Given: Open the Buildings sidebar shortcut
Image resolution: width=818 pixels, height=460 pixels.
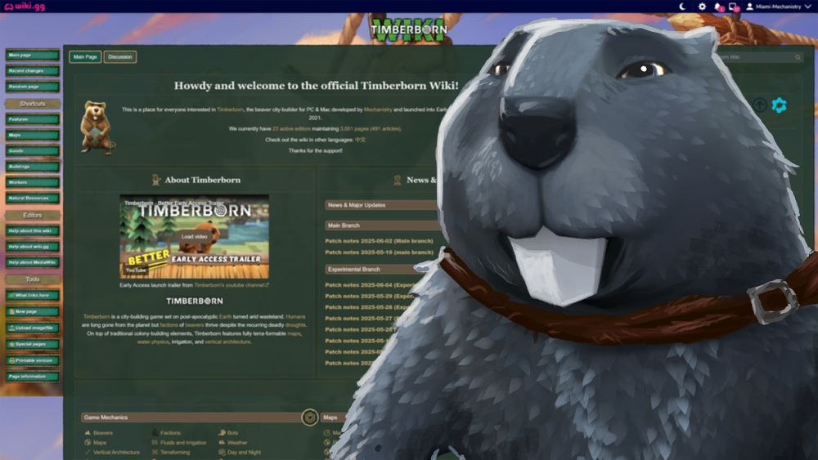Looking at the screenshot, I should pos(33,167).
